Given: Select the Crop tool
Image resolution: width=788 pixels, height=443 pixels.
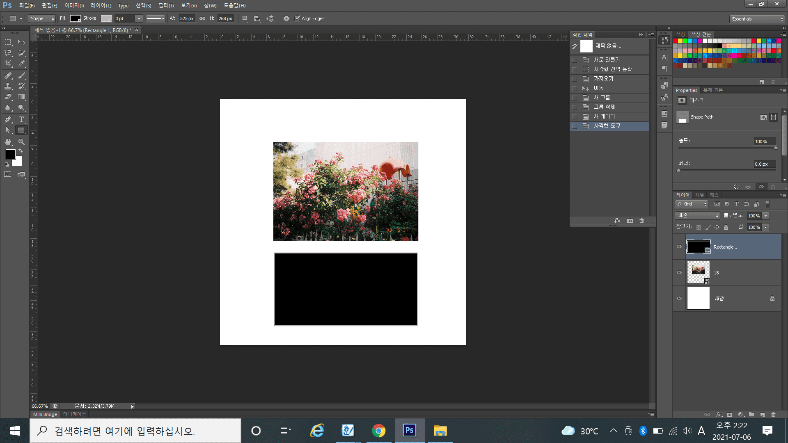Looking at the screenshot, I should (x=8, y=64).
